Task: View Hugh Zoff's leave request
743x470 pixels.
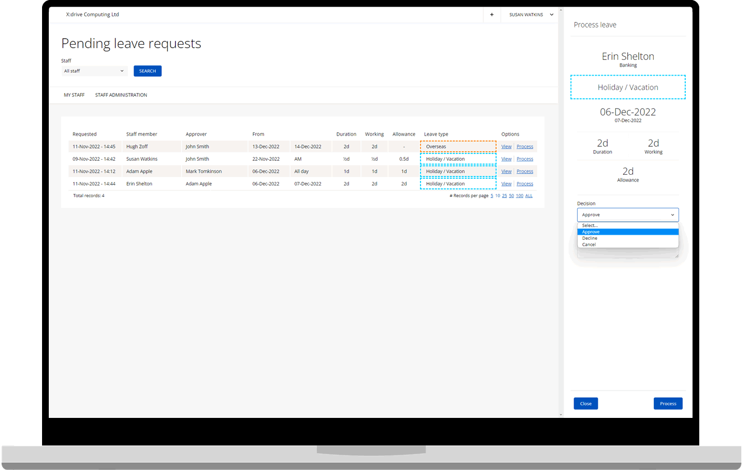Action: click(x=506, y=147)
